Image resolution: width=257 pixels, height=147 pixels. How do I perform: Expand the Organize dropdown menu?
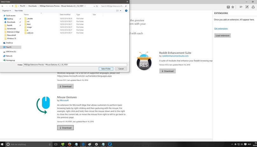coord(6,11)
